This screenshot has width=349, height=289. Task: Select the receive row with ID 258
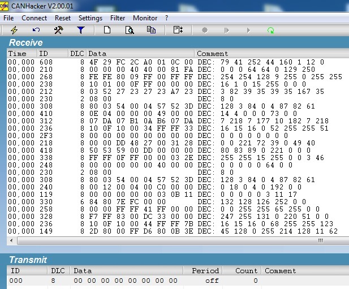(x=178, y=209)
